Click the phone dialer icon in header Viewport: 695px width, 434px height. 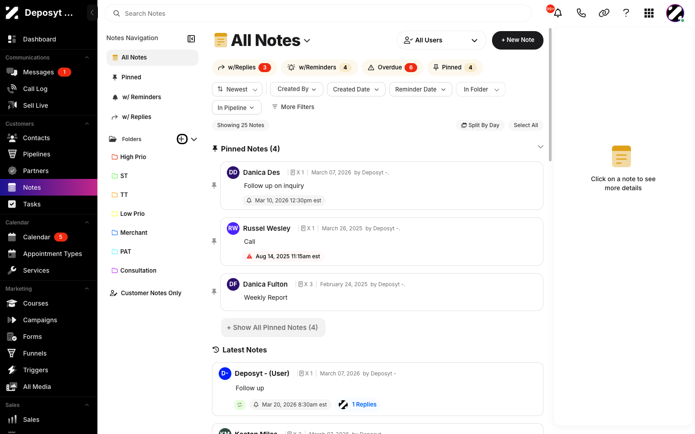point(581,13)
